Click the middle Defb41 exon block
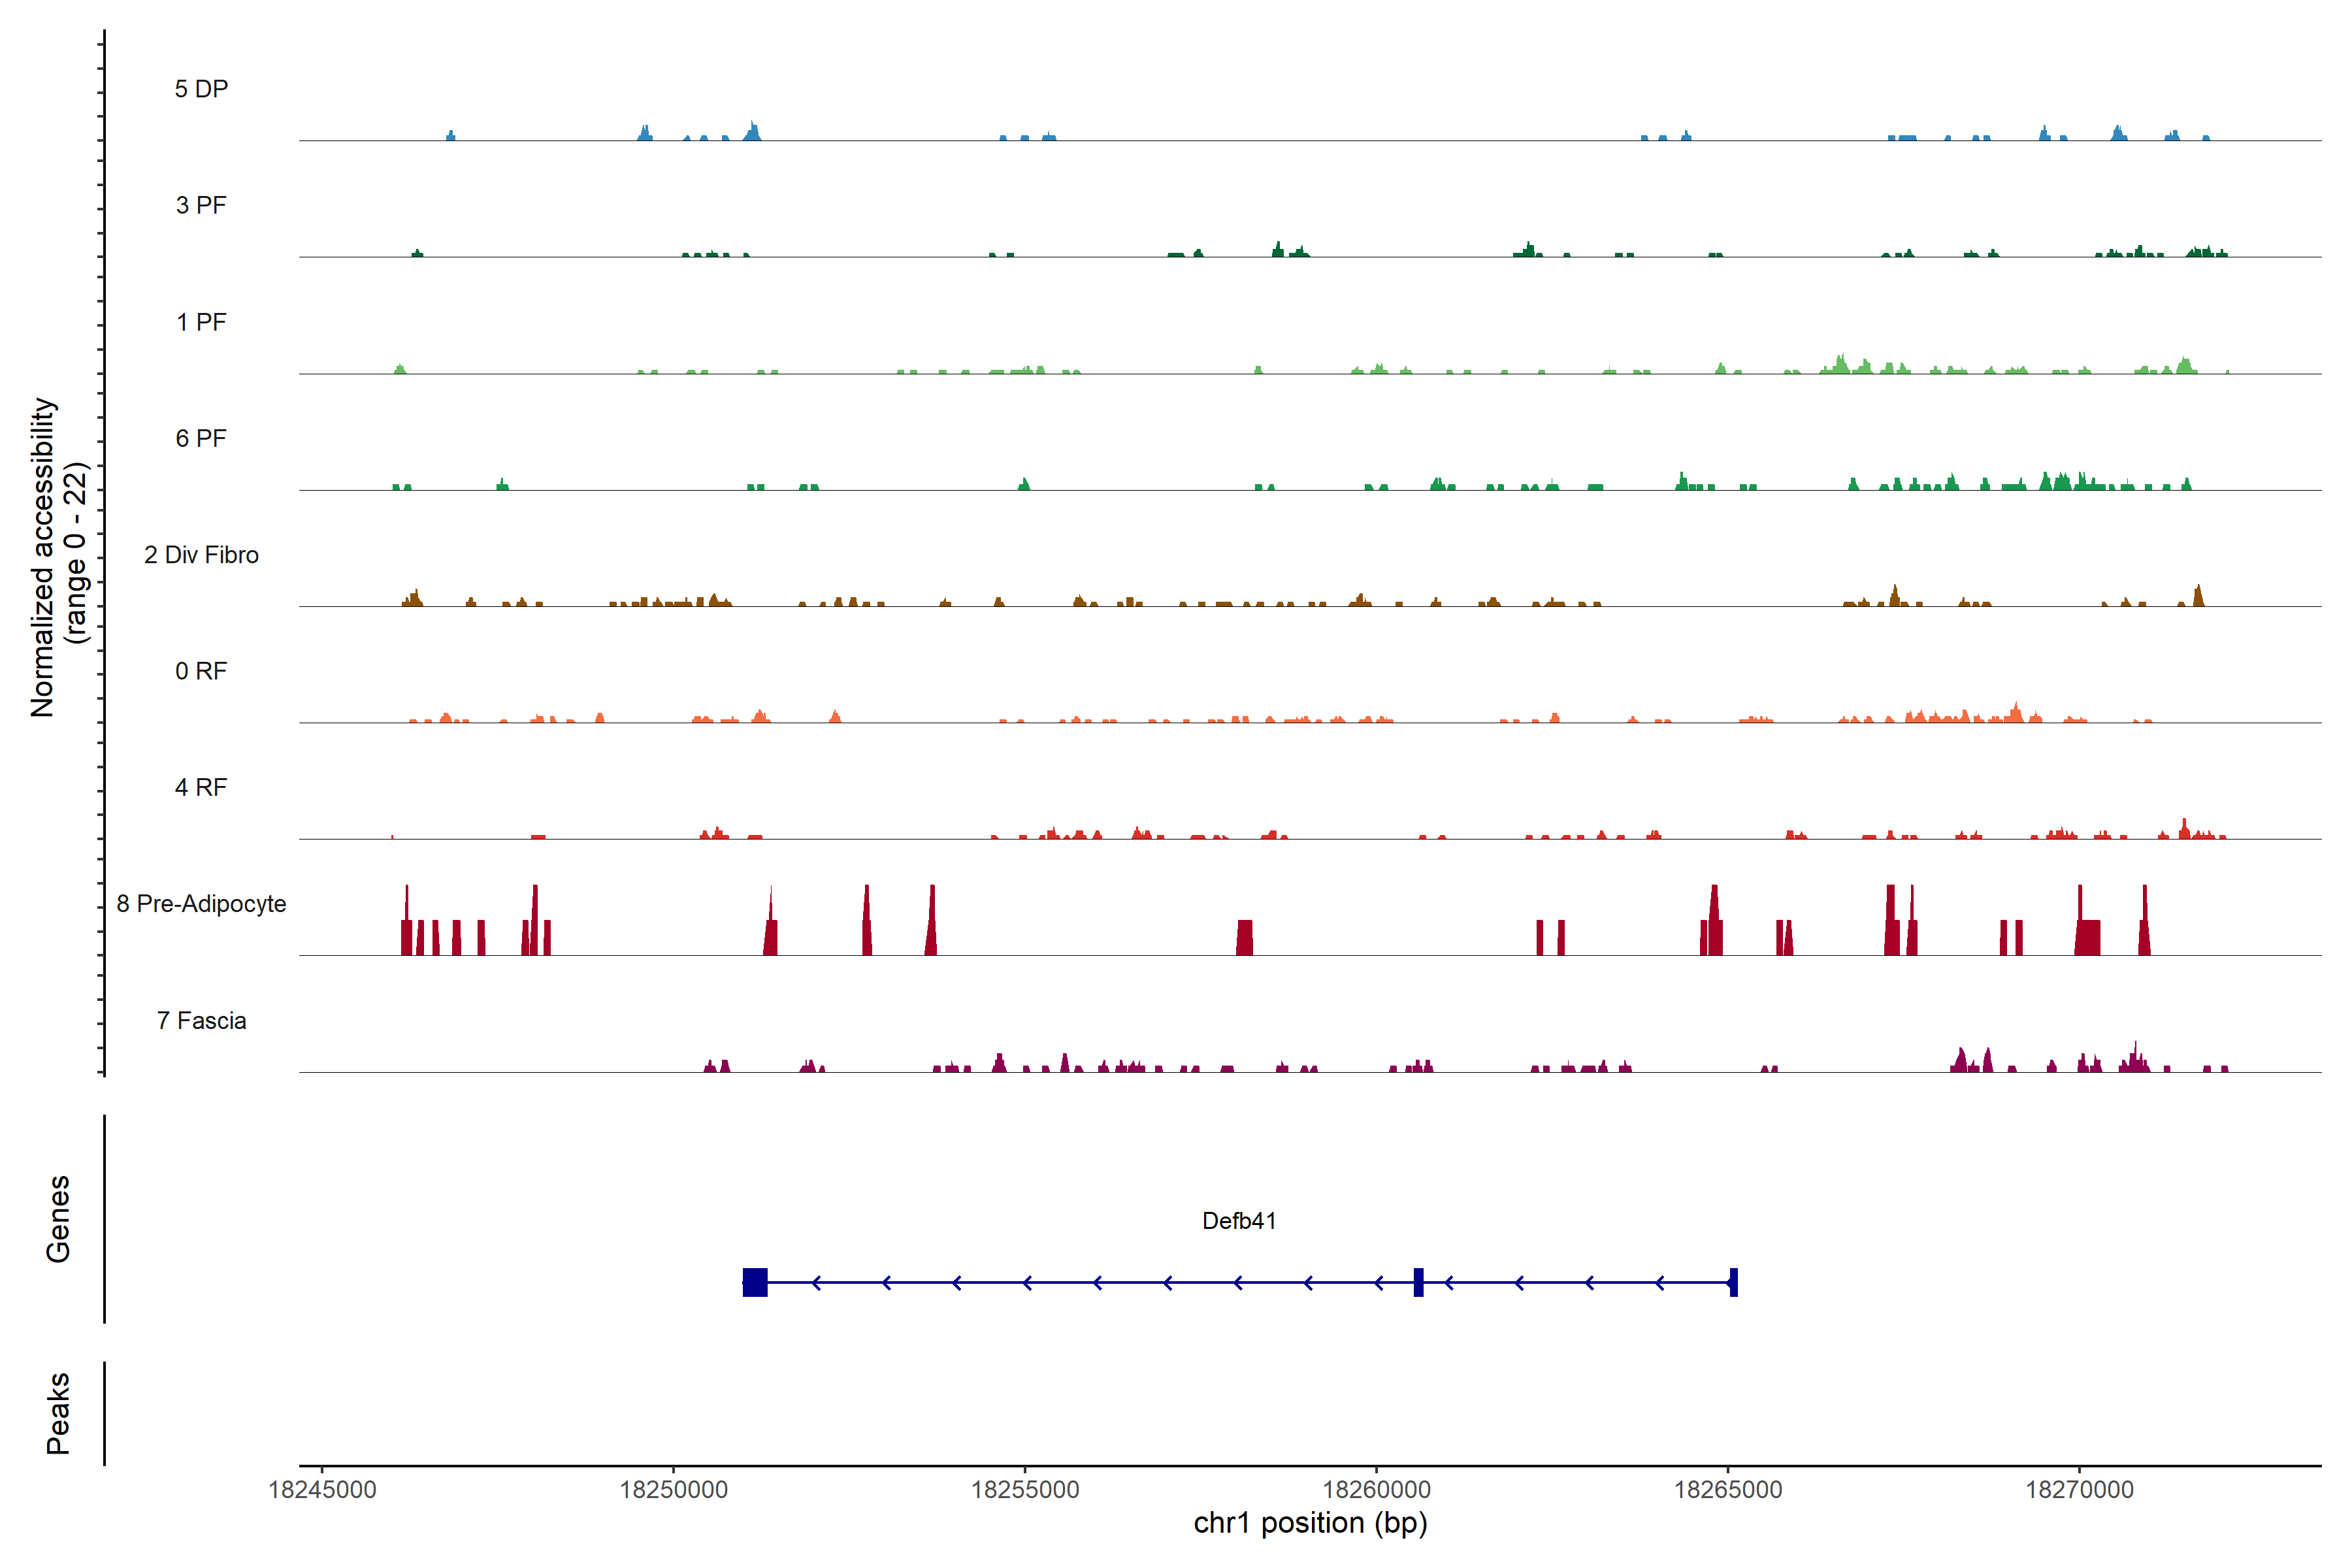 pos(1418,1282)
